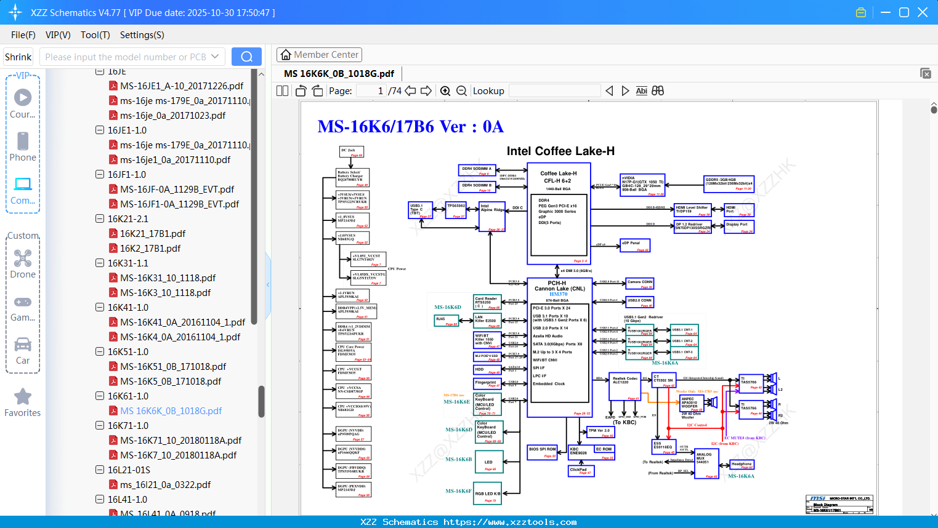
Task: Collapse the 16JF1-1.0 folder
Action: tap(100, 175)
